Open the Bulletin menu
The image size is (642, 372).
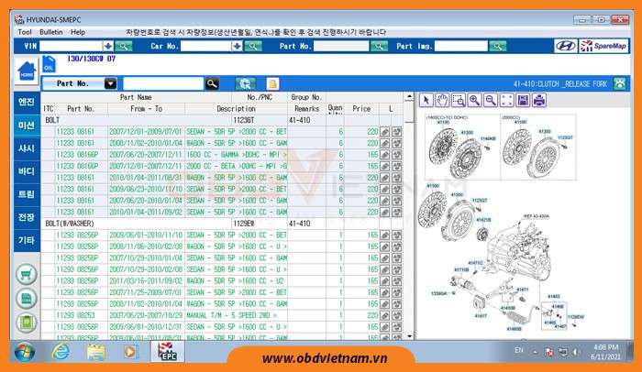click(51, 32)
